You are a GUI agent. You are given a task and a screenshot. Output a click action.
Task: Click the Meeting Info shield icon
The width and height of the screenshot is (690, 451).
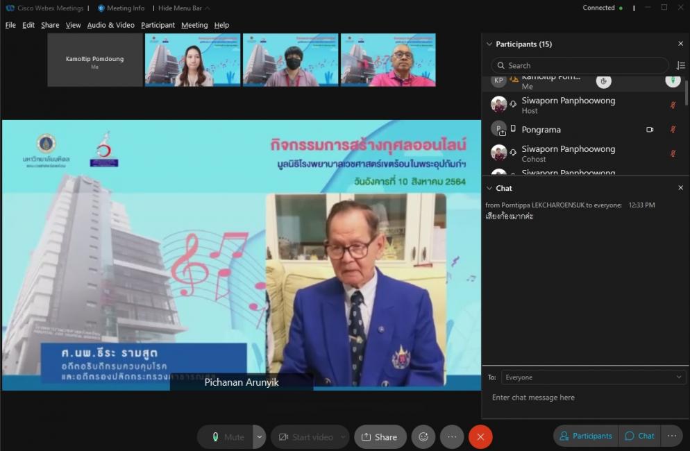[x=101, y=8]
